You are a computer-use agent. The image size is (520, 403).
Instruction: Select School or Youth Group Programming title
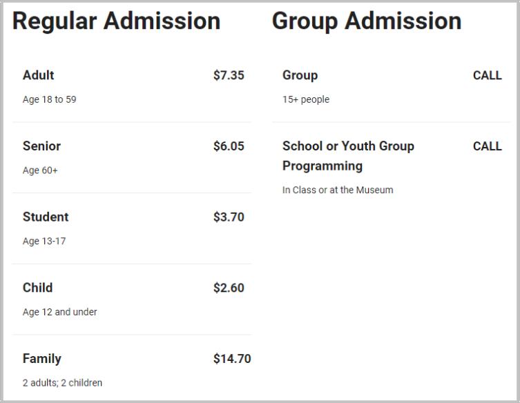(348, 156)
